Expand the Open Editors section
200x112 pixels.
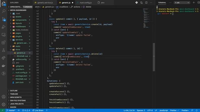pos(16,7)
